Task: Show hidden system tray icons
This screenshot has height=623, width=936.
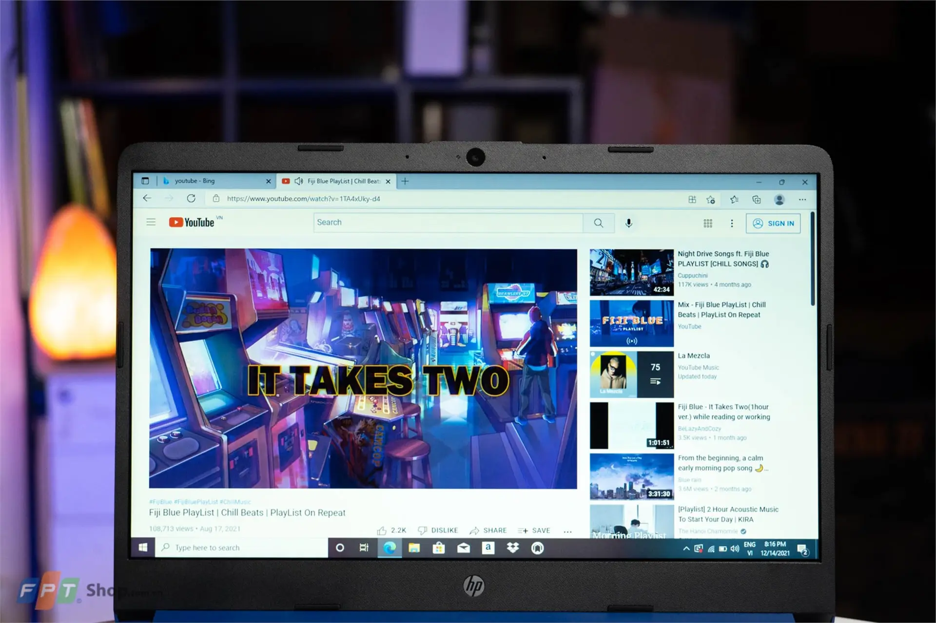Action: pyautogui.click(x=686, y=548)
